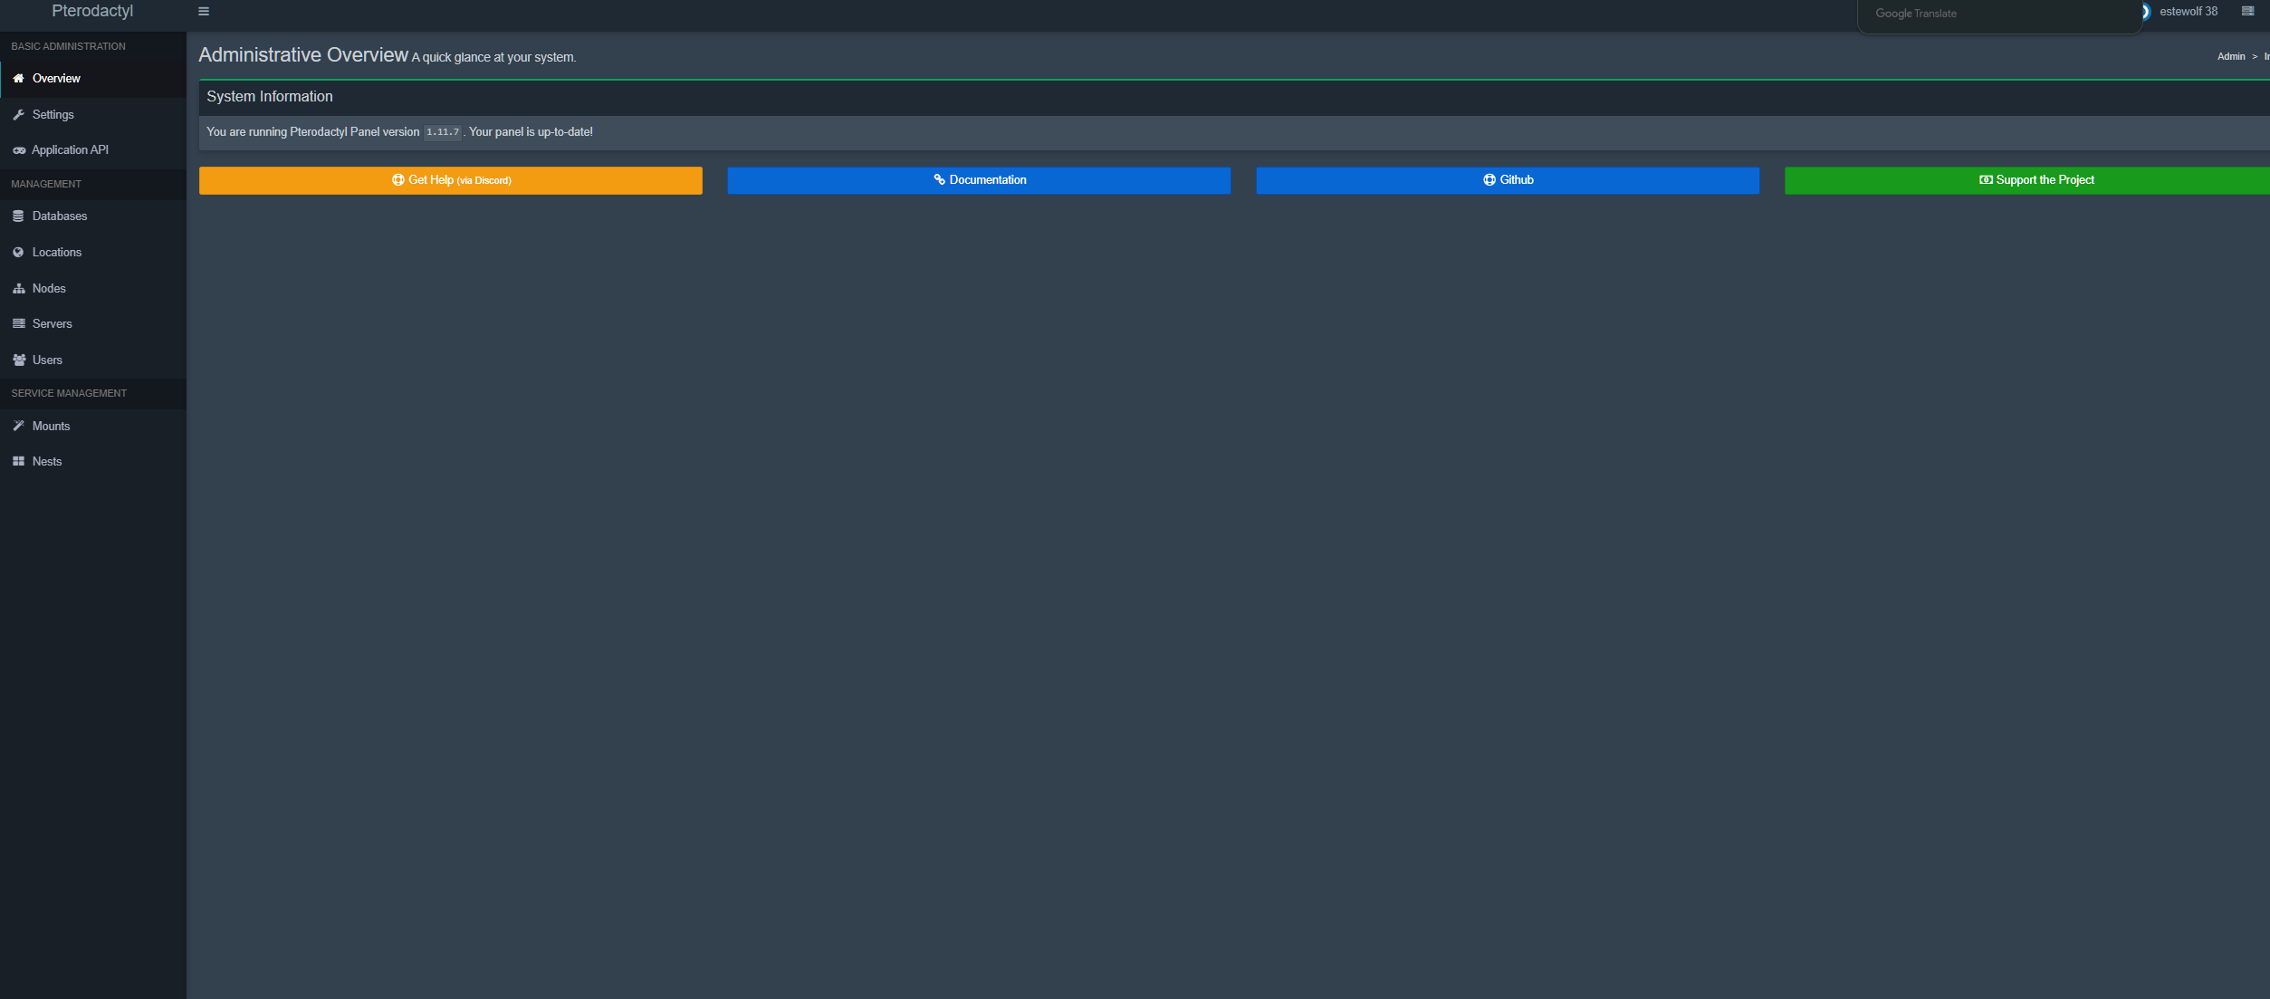This screenshot has width=2270, height=999.
Task: Click the Settings wrench icon
Action: 18,115
